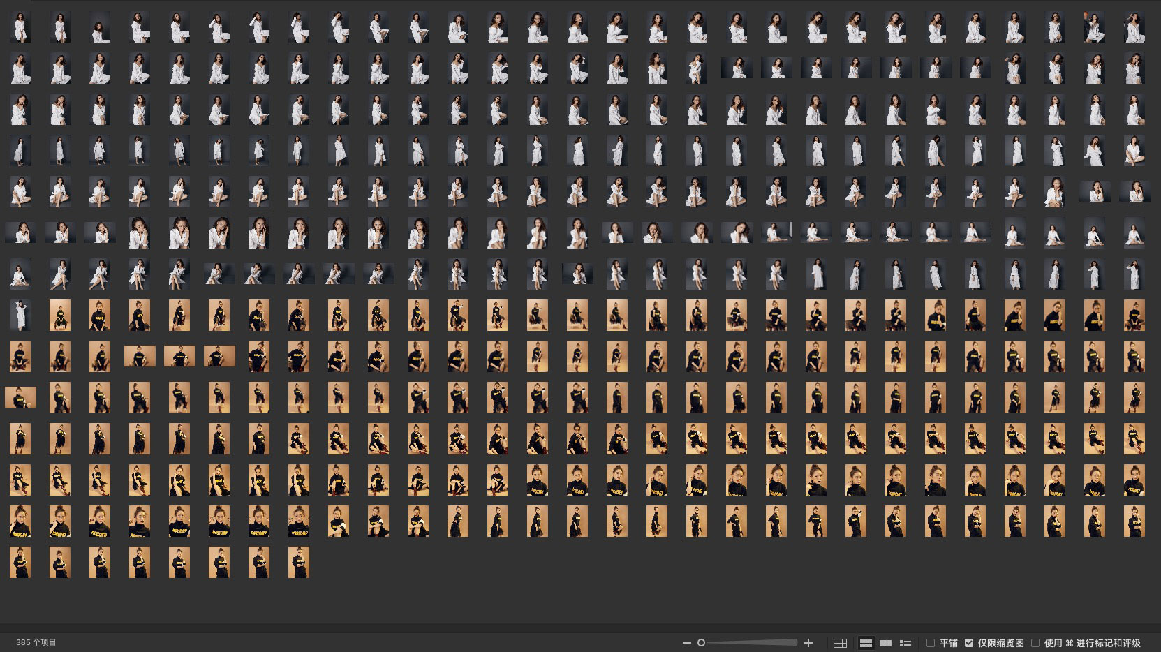This screenshot has width=1161, height=652.
Task: Switch to details view icon
Action: [885, 643]
